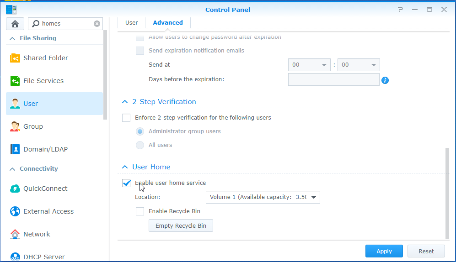Open Domain/LDAP icon entry
The image size is (456, 262).
(15, 149)
